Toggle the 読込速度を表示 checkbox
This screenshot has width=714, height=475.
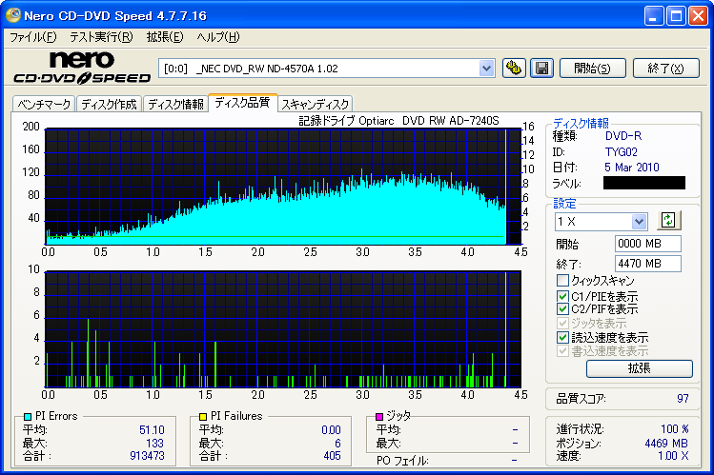[562, 337]
